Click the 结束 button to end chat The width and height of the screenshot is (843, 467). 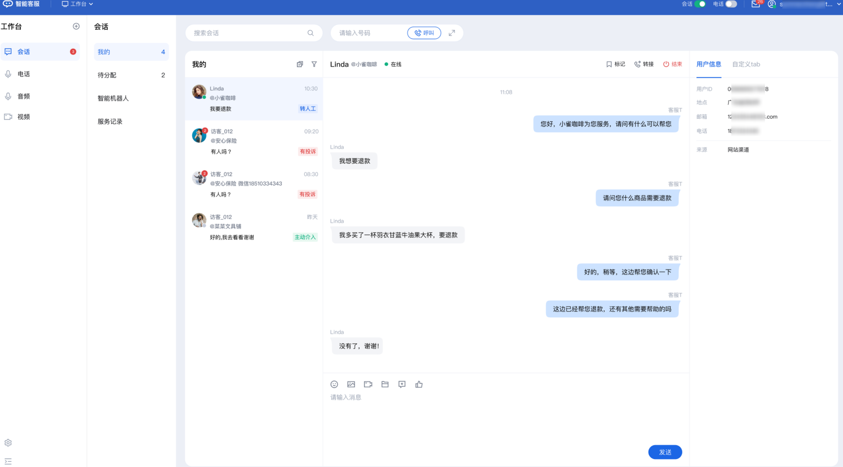tap(673, 64)
